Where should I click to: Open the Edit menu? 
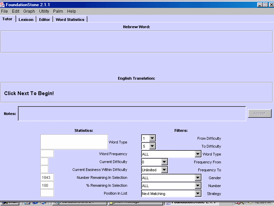tap(16, 11)
